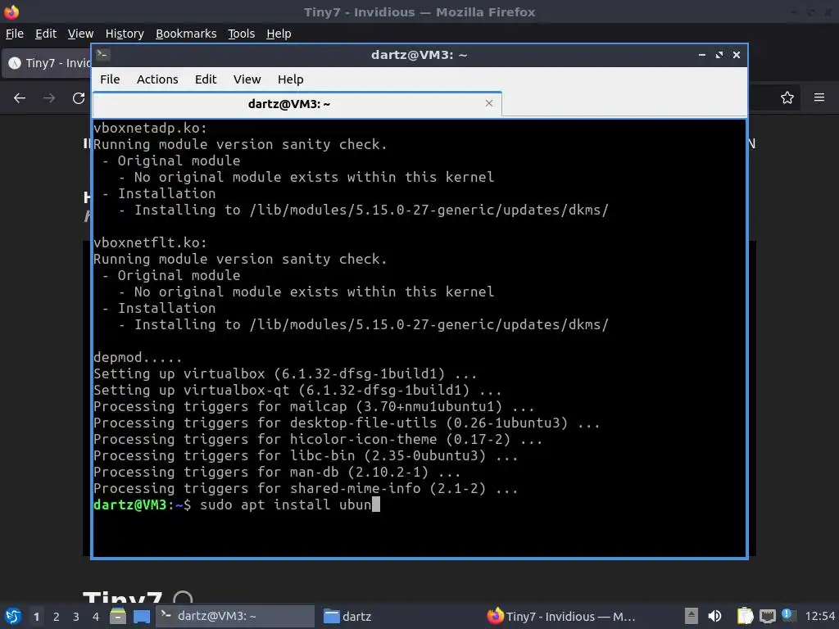The height and width of the screenshot is (629, 839).
Task: Click the 'depmod.....' output line
Action: pyautogui.click(x=138, y=357)
